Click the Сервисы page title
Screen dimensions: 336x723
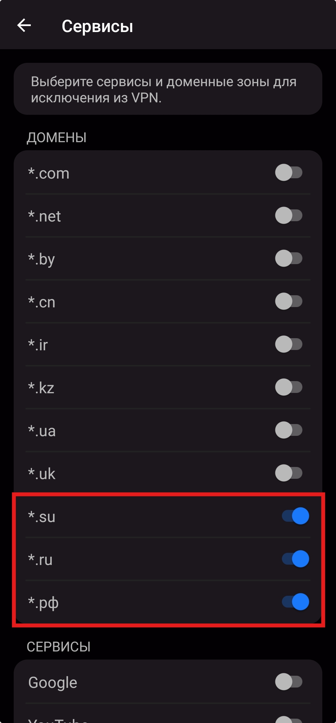pyautogui.click(x=97, y=26)
